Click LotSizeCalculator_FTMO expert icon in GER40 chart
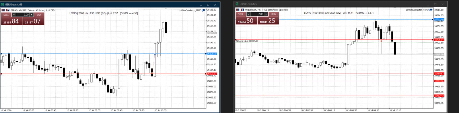 (204, 10)
